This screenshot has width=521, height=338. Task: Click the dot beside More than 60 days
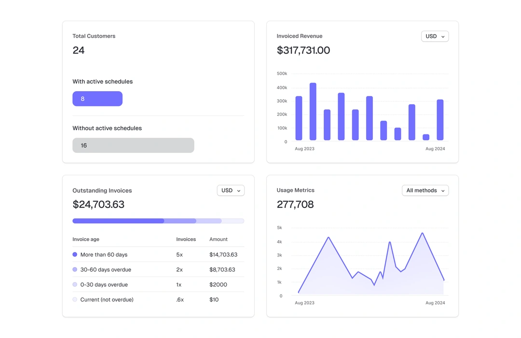point(75,254)
